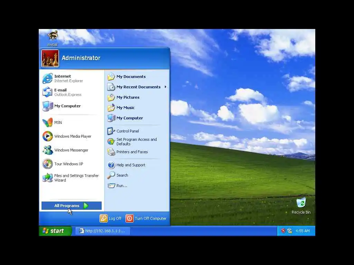Open the Run... dialog icon
354x265 pixels.
[111, 186]
